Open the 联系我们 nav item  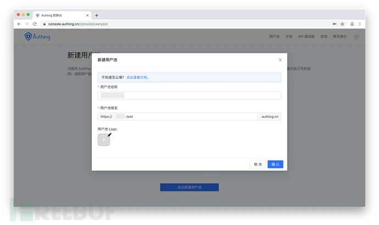coord(340,36)
